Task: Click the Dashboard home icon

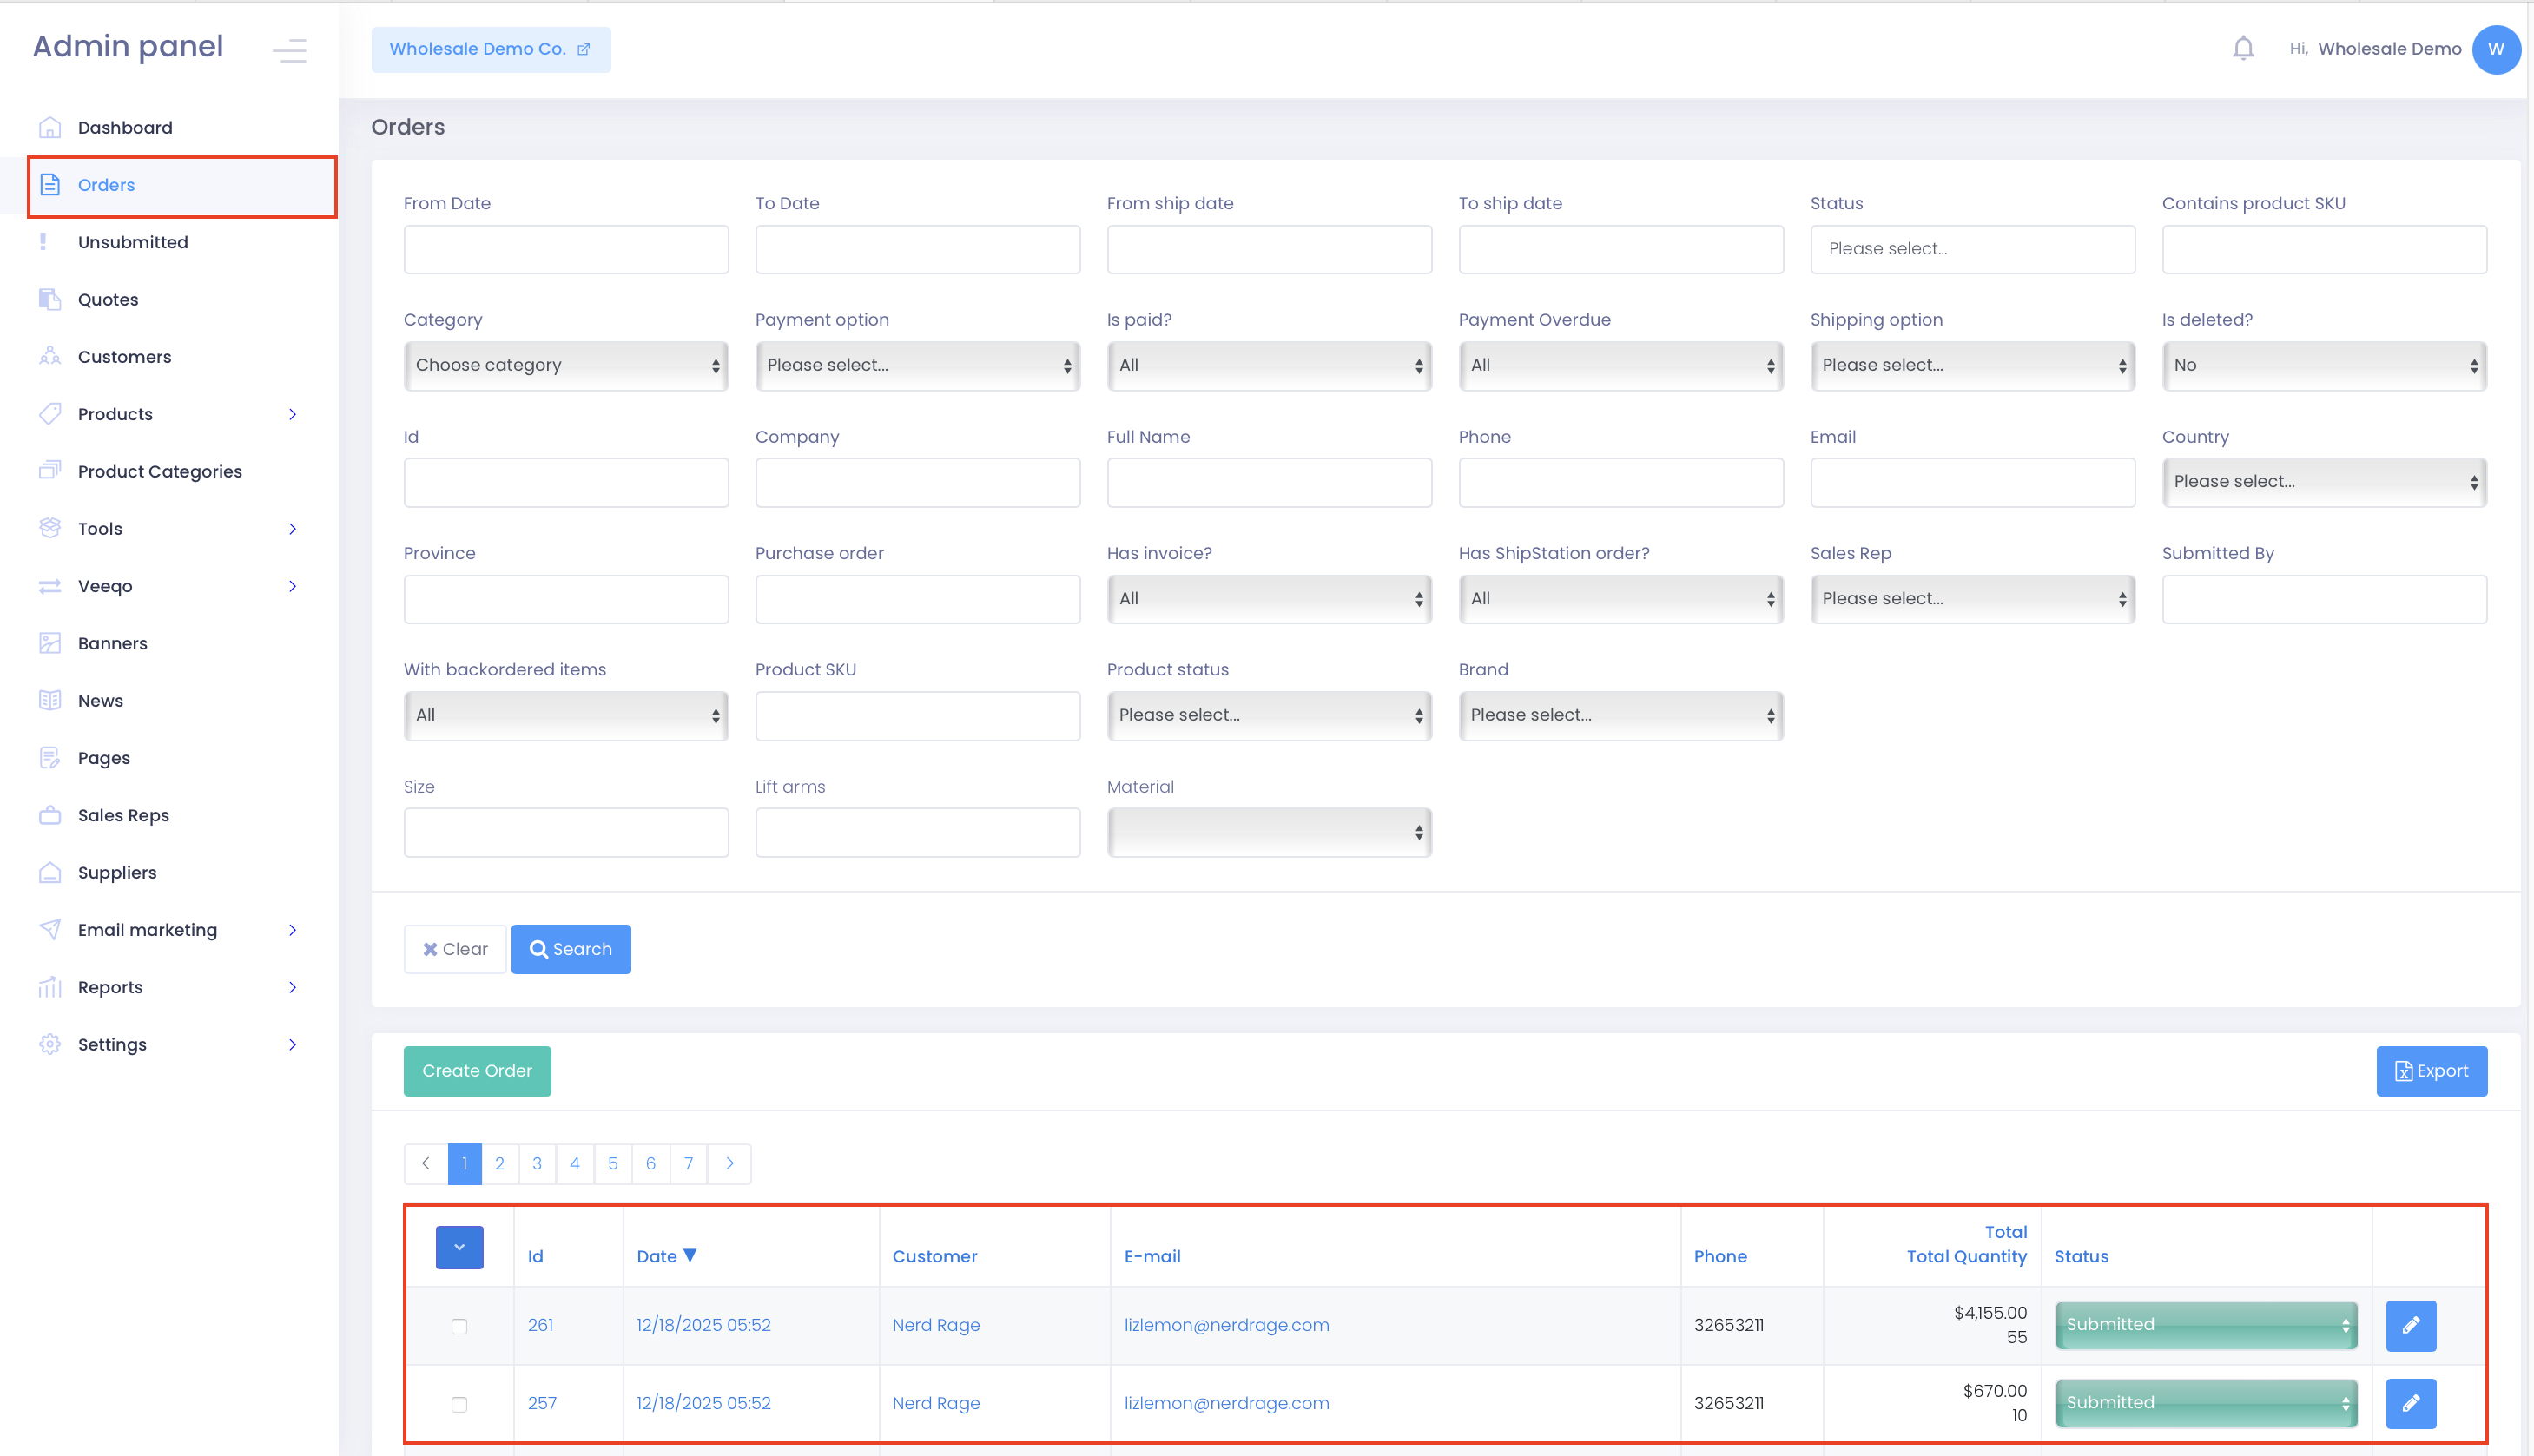Action: pyautogui.click(x=50, y=127)
